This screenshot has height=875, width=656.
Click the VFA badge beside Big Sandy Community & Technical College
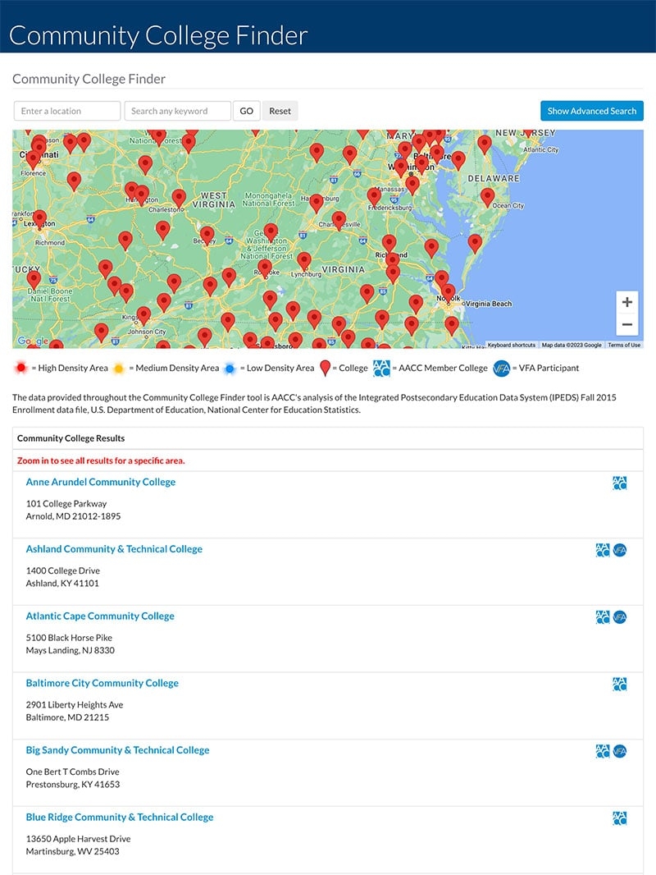(620, 750)
